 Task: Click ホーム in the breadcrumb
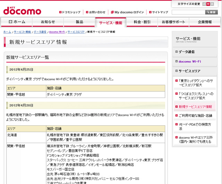[x=7, y=32]
